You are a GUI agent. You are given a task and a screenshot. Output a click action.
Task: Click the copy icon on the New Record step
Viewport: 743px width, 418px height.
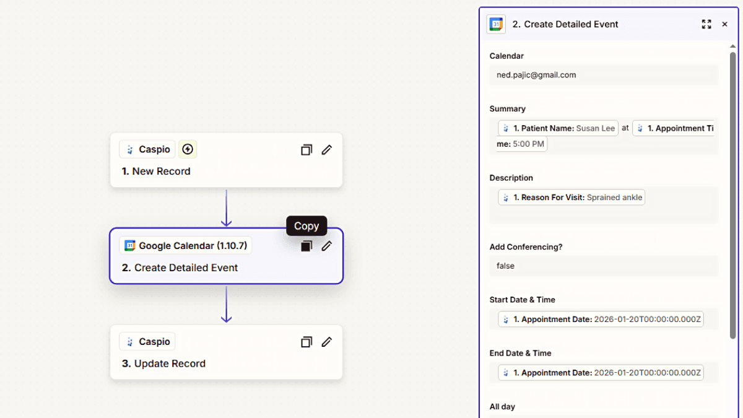(306, 150)
